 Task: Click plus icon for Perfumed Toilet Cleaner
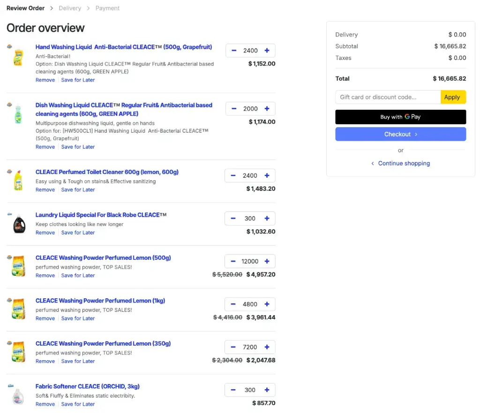[267, 176]
